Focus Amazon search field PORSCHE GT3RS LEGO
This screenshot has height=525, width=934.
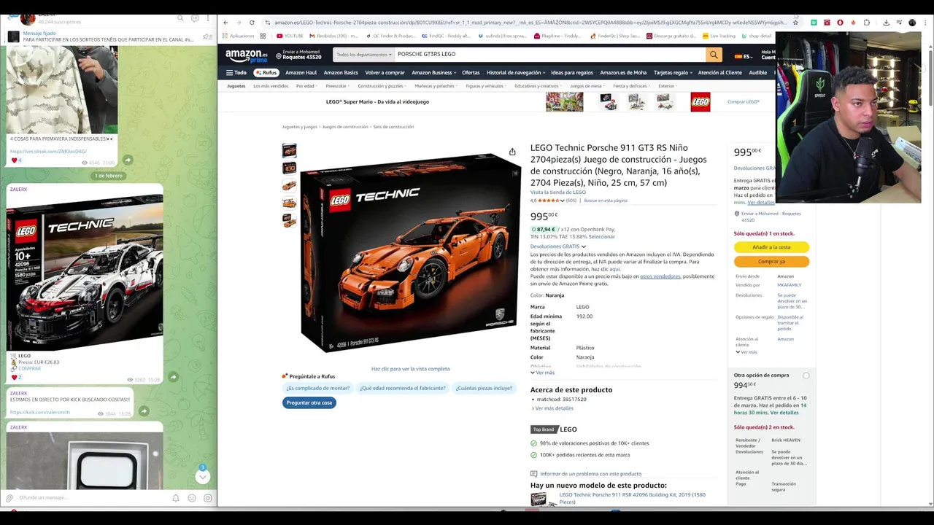(549, 55)
